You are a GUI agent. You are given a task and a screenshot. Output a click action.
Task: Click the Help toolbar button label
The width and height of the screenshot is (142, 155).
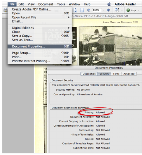click(x=133, y=10)
